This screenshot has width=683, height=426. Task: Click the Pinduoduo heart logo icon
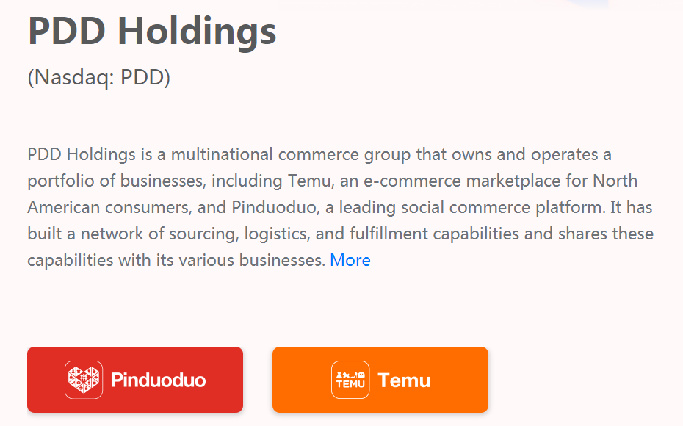[84, 380]
